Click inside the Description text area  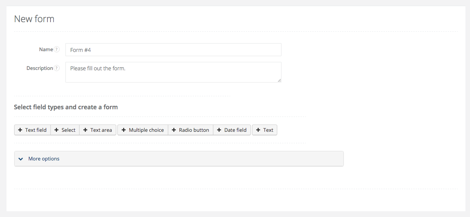[173, 72]
